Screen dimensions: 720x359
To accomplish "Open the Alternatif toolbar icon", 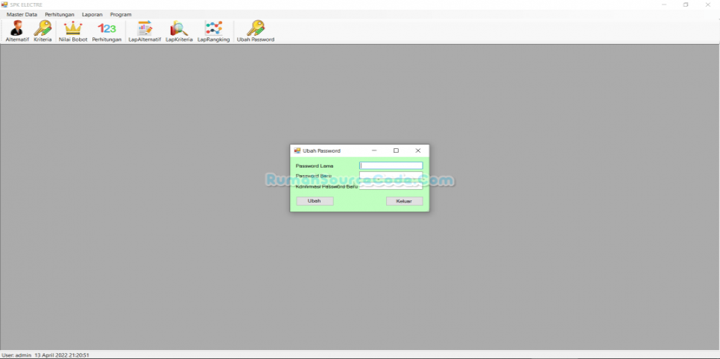I will pos(17,31).
